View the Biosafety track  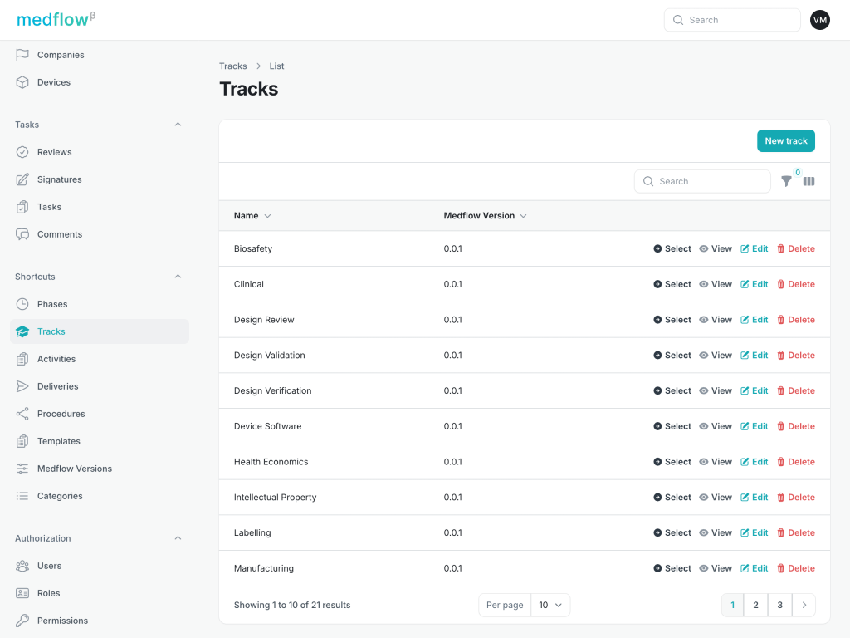[x=716, y=249]
